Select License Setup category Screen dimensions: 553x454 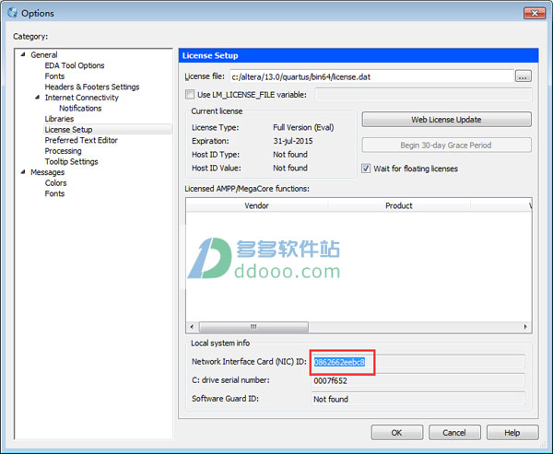(68, 130)
